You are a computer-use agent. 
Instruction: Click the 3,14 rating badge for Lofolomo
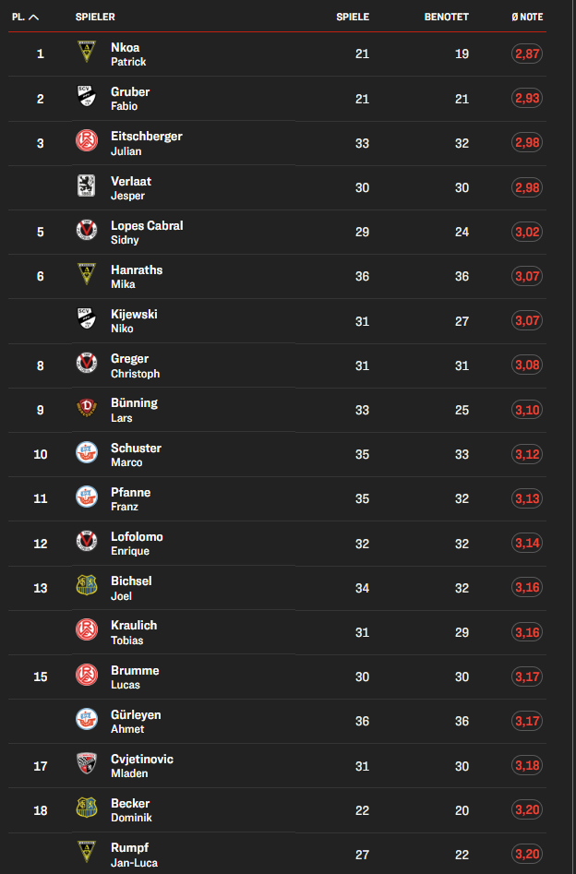click(527, 543)
